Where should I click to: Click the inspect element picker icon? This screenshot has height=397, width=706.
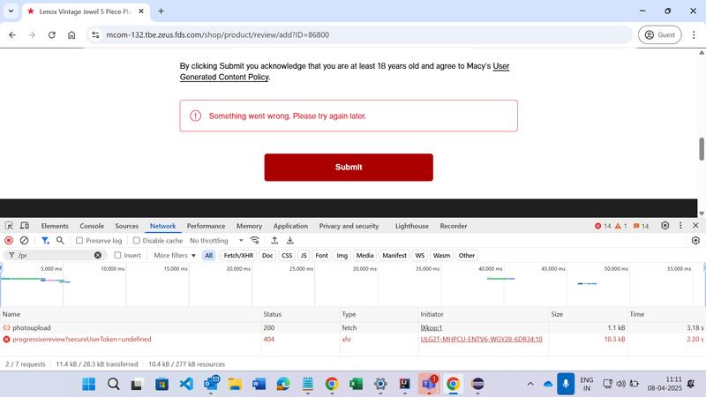pyautogui.click(x=9, y=226)
